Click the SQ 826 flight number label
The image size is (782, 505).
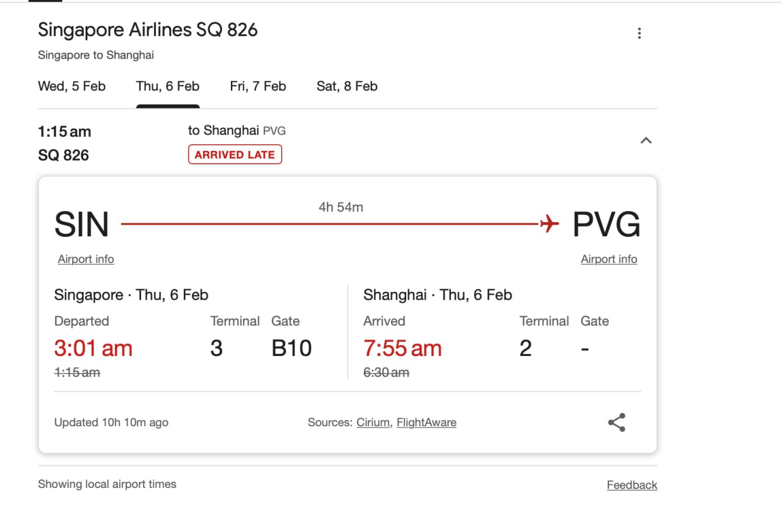64,155
